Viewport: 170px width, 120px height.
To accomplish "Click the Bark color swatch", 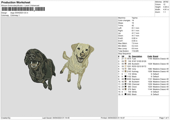I will click(x=126, y=89).
